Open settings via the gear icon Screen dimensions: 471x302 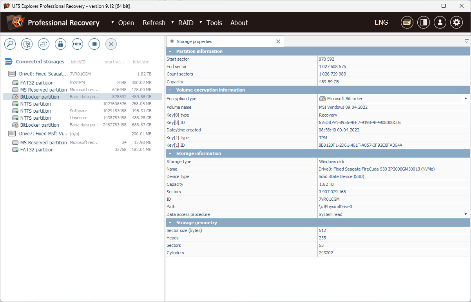pos(456,22)
